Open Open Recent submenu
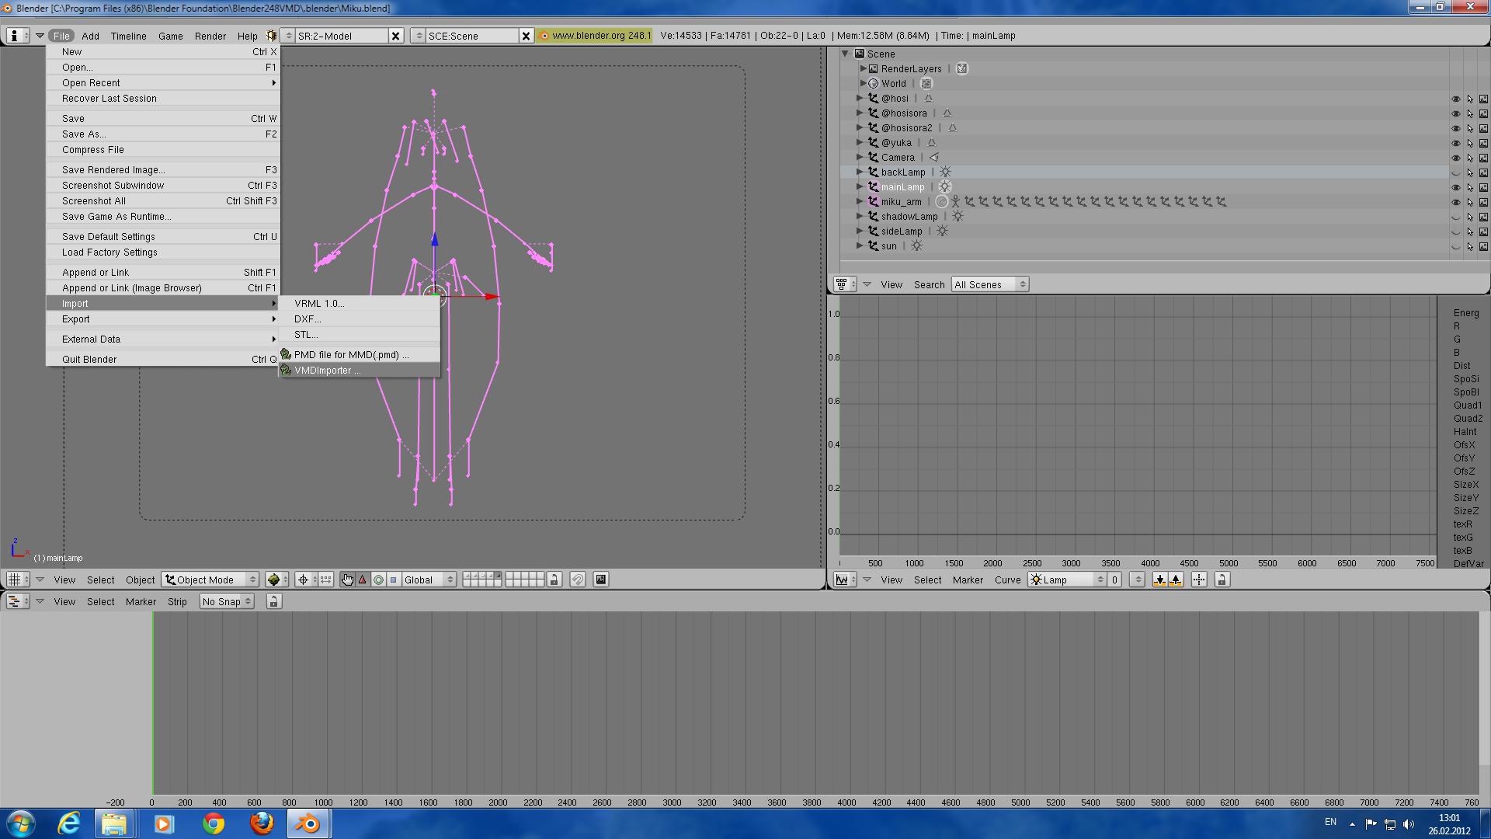This screenshot has width=1491, height=839. [163, 83]
